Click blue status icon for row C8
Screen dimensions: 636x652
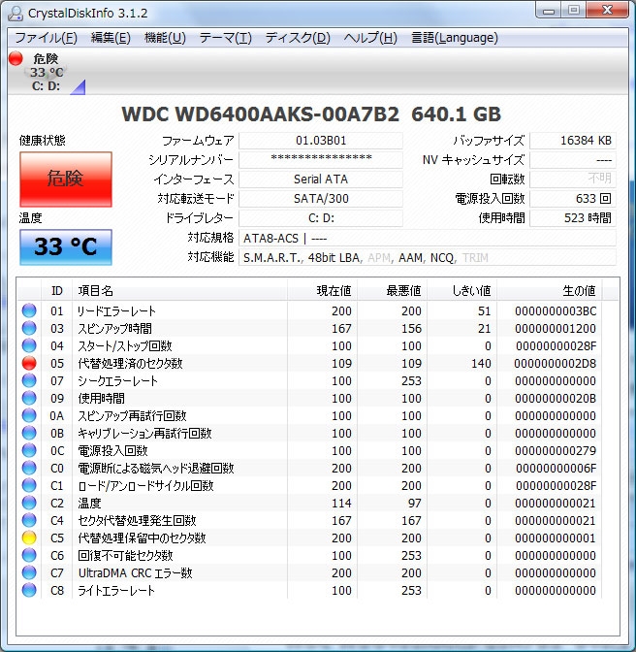[x=29, y=590]
